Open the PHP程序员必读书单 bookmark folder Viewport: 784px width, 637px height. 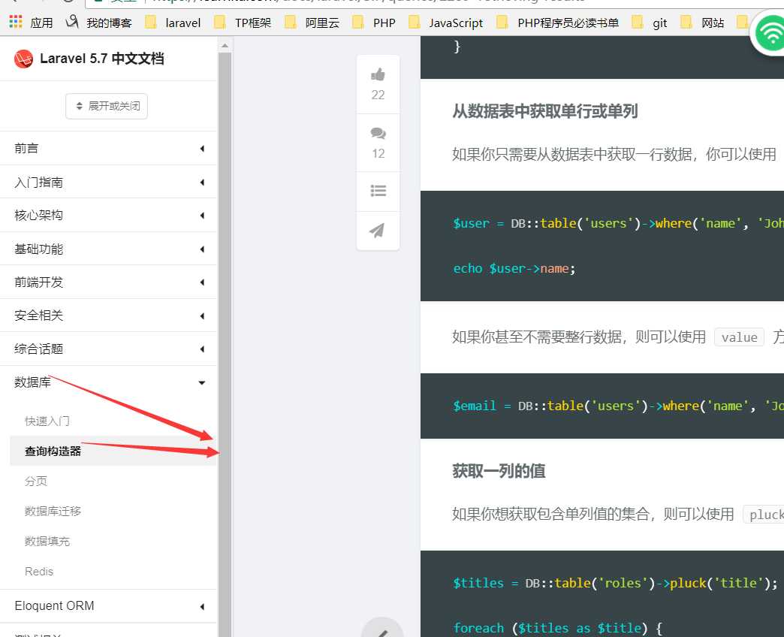tap(558, 23)
